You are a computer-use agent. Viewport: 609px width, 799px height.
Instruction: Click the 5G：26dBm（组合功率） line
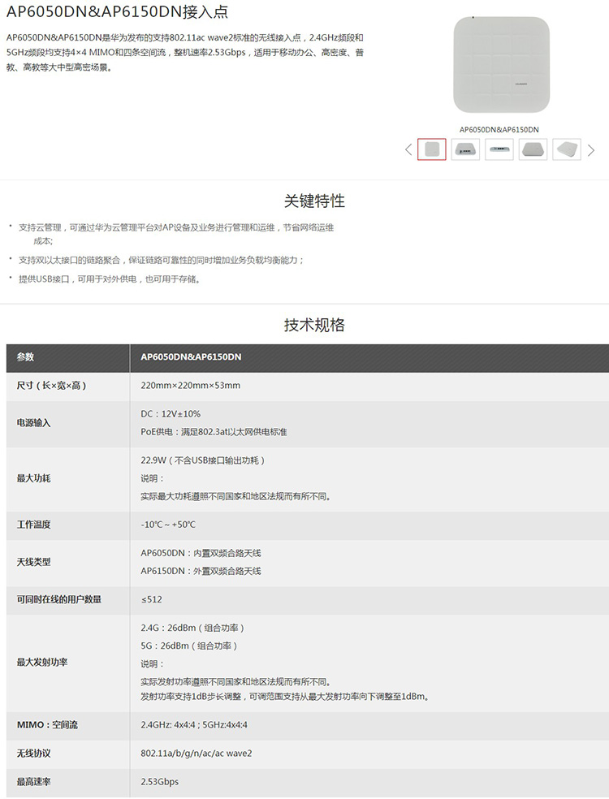point(189,646)
